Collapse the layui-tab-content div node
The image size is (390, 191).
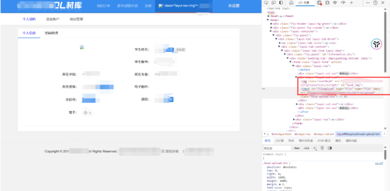click(279, 47)
